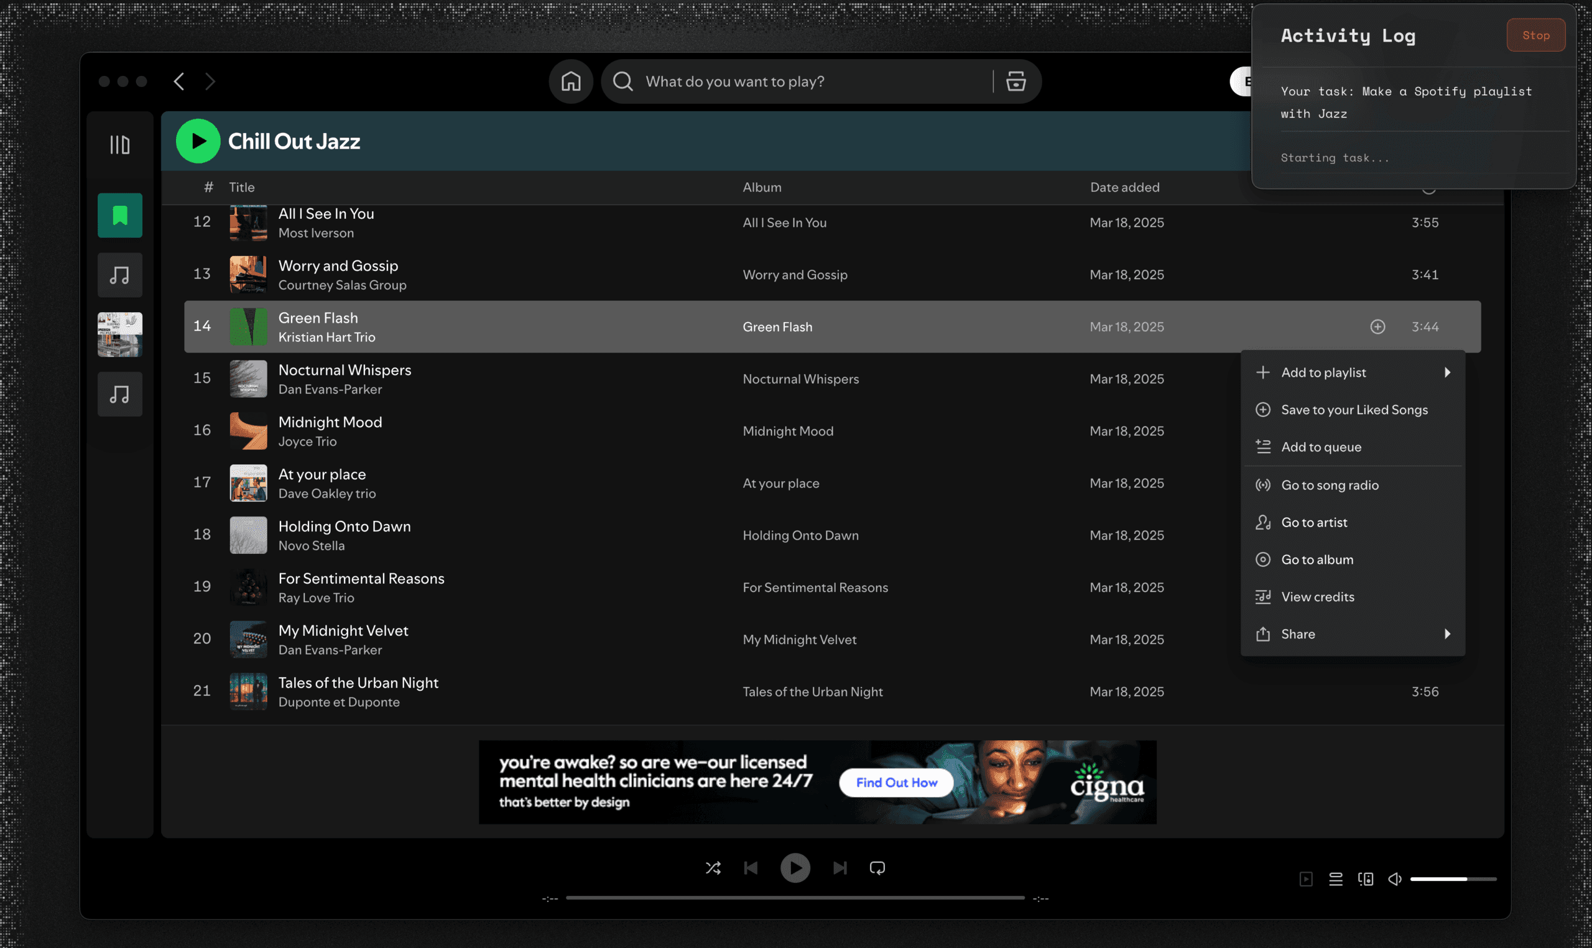1592x948 pixels.
Task: Open connect to a device icon
Action: (1365, 879)
